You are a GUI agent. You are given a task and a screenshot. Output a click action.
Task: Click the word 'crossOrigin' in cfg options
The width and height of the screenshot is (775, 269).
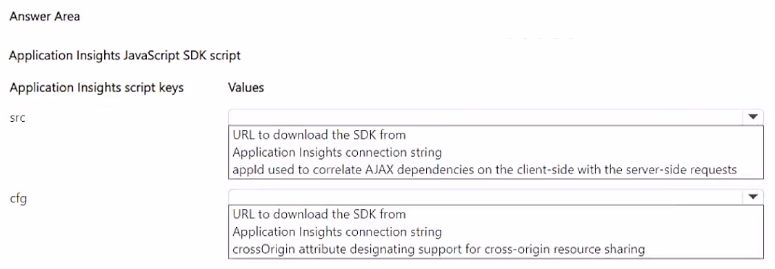point(262,249)
